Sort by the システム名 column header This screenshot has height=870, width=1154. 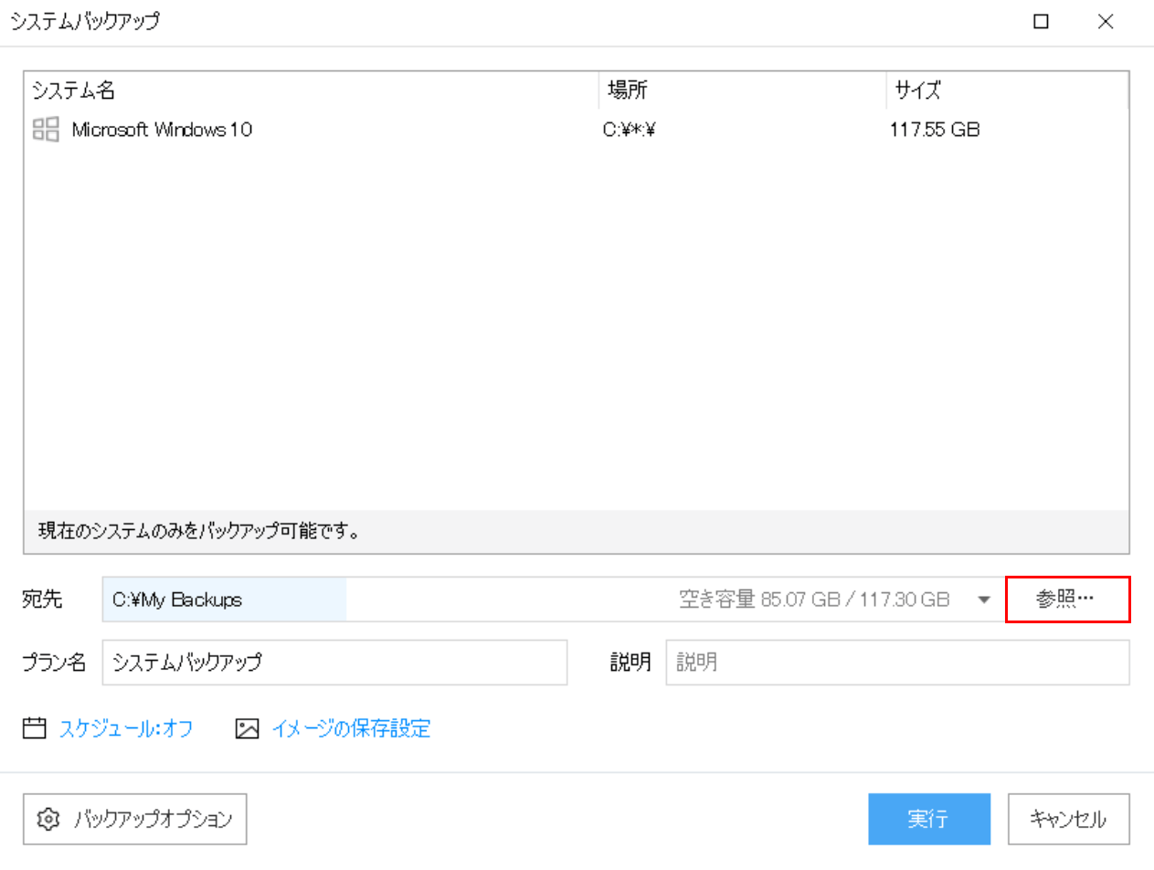pos(75,90)
